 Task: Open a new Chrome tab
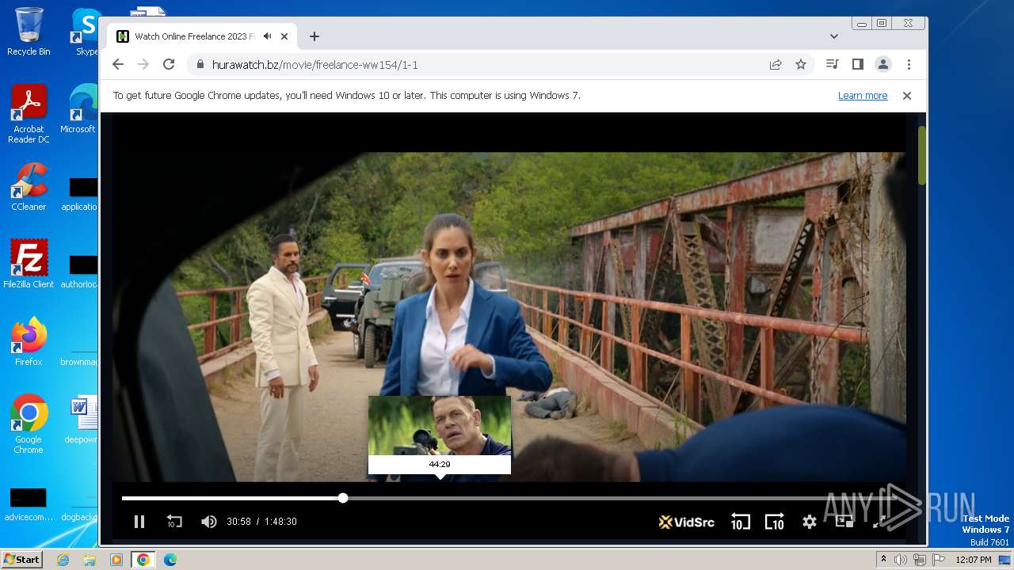[x=314, y=36]
